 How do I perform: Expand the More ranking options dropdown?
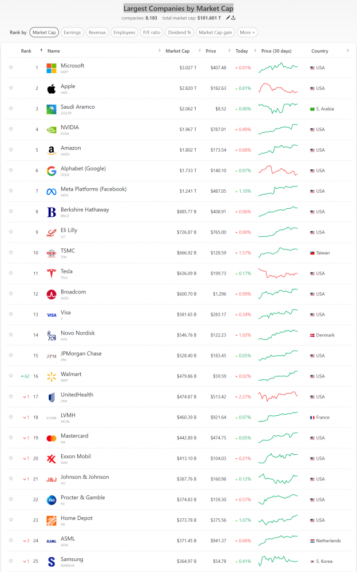(248, 33)
